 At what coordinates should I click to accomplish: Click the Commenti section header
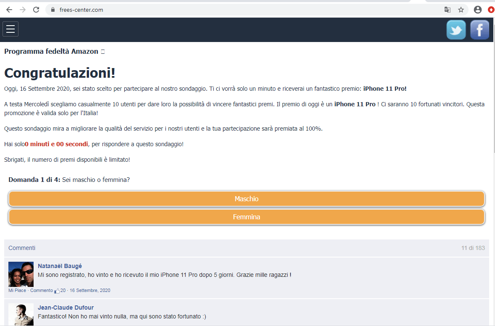[x=22, y=248]
